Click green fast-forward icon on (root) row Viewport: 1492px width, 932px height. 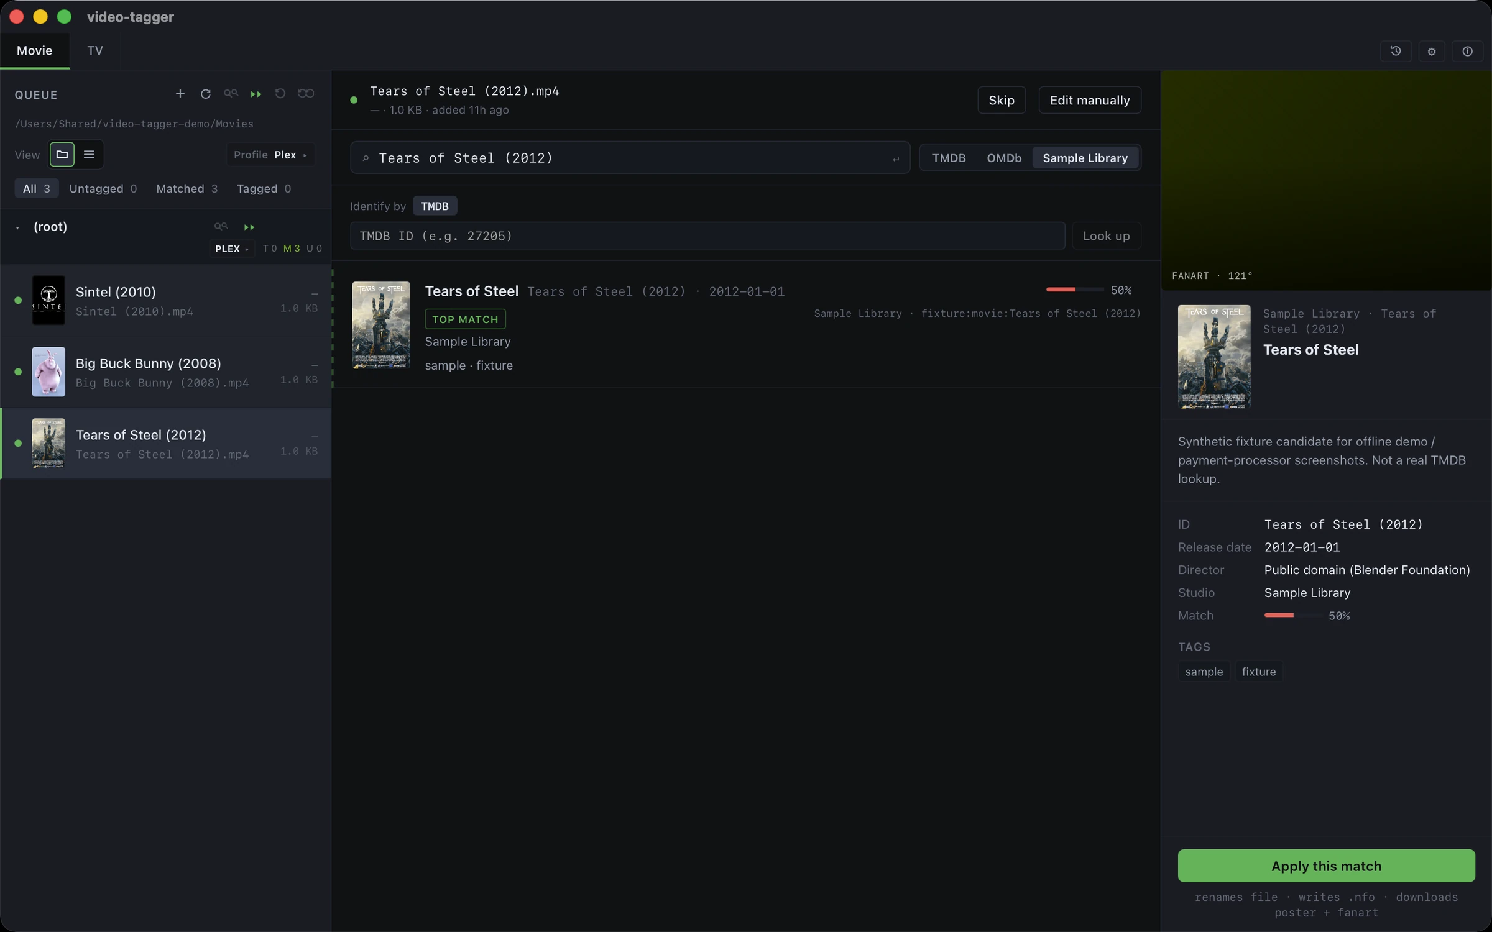[x=249, y=227]
